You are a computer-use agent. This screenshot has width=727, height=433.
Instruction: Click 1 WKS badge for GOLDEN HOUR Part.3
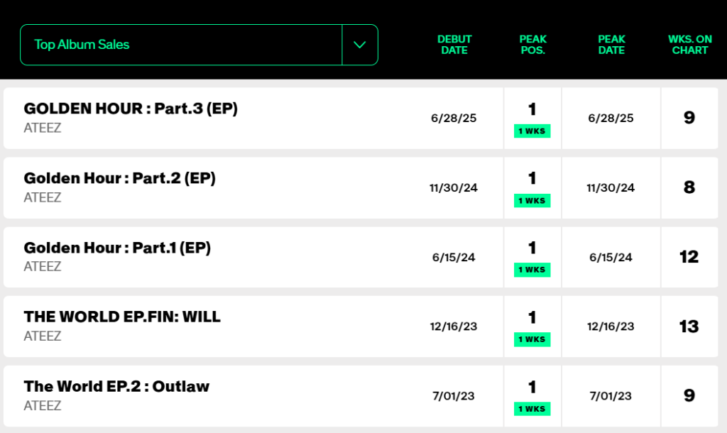coord(532,131)
